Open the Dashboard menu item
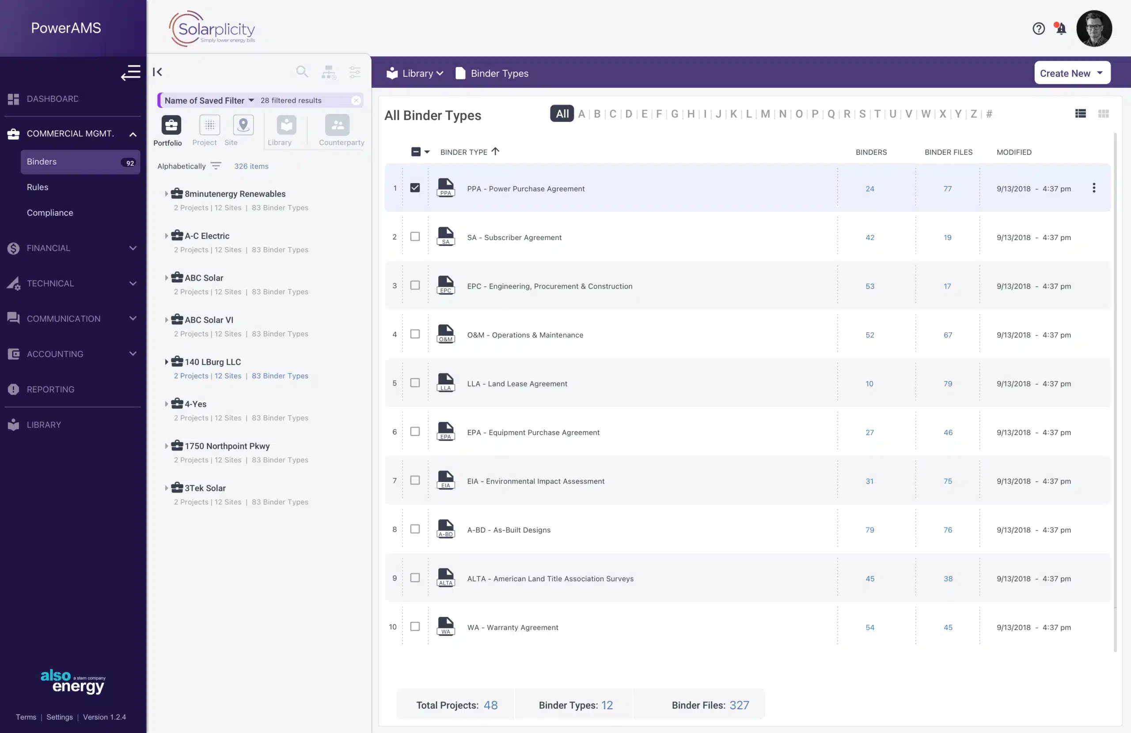This screenshot has height=733, width=1131. (x=52, y=99)
